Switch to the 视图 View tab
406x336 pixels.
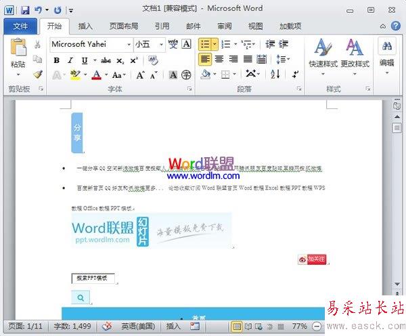point(256,26)
